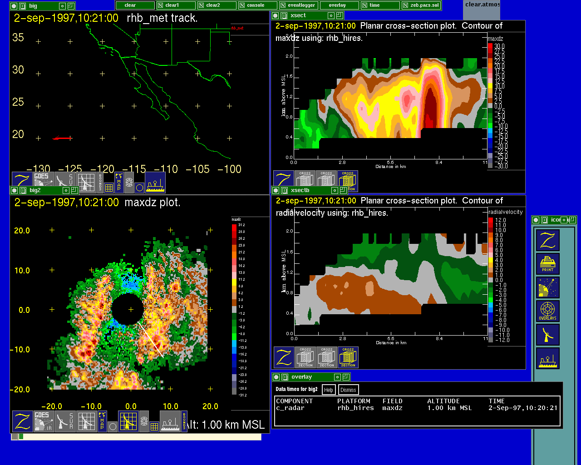This screenshot has height=465, width=581.
Task: Select the zeb.pacs.sol item in top bar
Action: coord(421,5)
